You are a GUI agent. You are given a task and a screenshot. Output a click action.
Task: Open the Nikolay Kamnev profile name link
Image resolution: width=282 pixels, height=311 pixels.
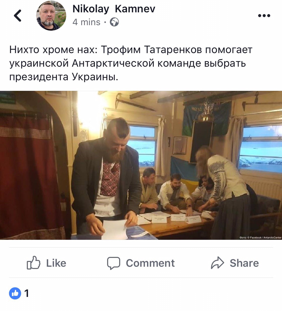pos(114,9)
